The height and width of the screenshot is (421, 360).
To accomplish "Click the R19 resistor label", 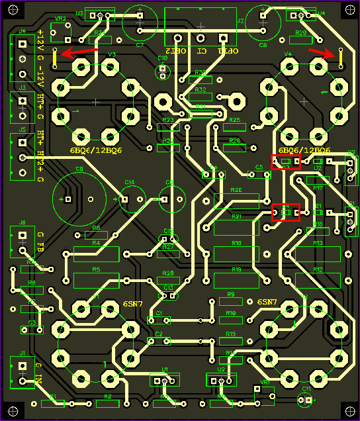I will (x=236, y=269).
